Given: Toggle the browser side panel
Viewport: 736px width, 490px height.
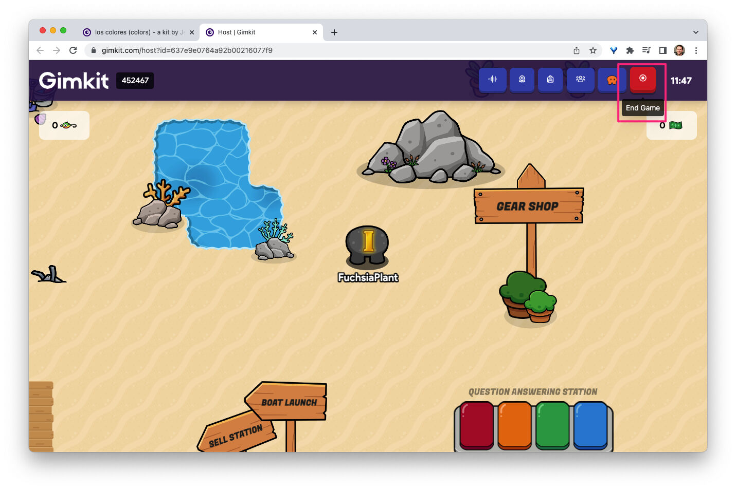Looking at the screenshot, I should 663,50.
